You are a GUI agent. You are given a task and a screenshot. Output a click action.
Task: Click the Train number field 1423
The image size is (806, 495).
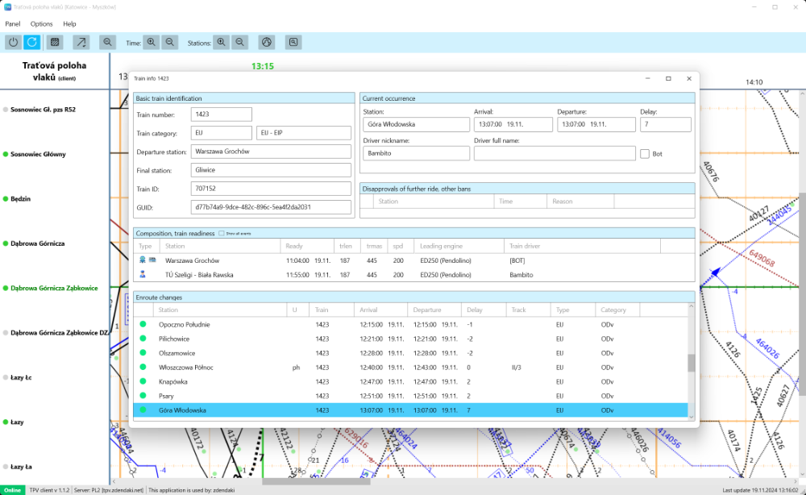(221, 114)
